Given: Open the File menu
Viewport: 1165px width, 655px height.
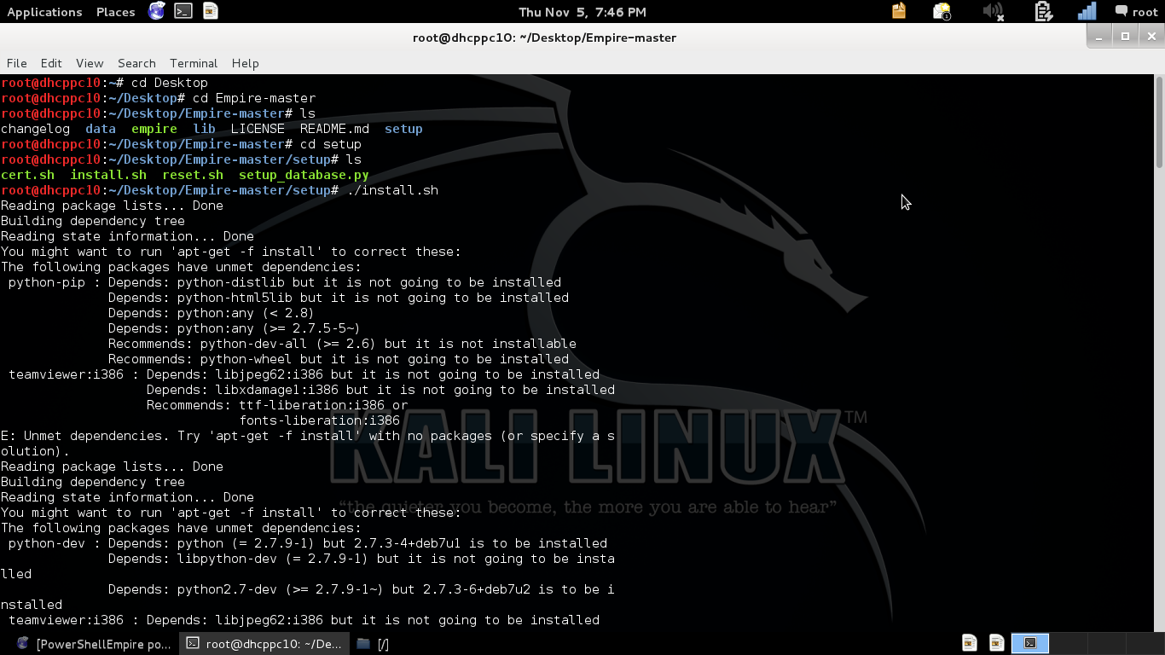Looking at the screenshot, I should click(x=16, y=63).
